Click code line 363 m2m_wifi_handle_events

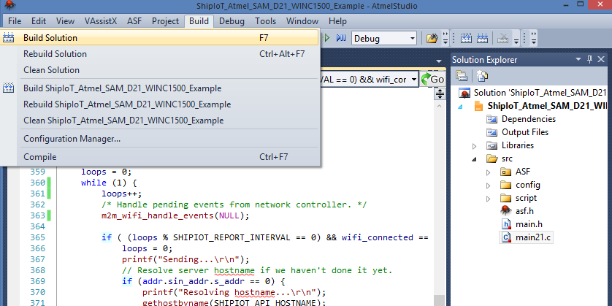tap(175, 215)
